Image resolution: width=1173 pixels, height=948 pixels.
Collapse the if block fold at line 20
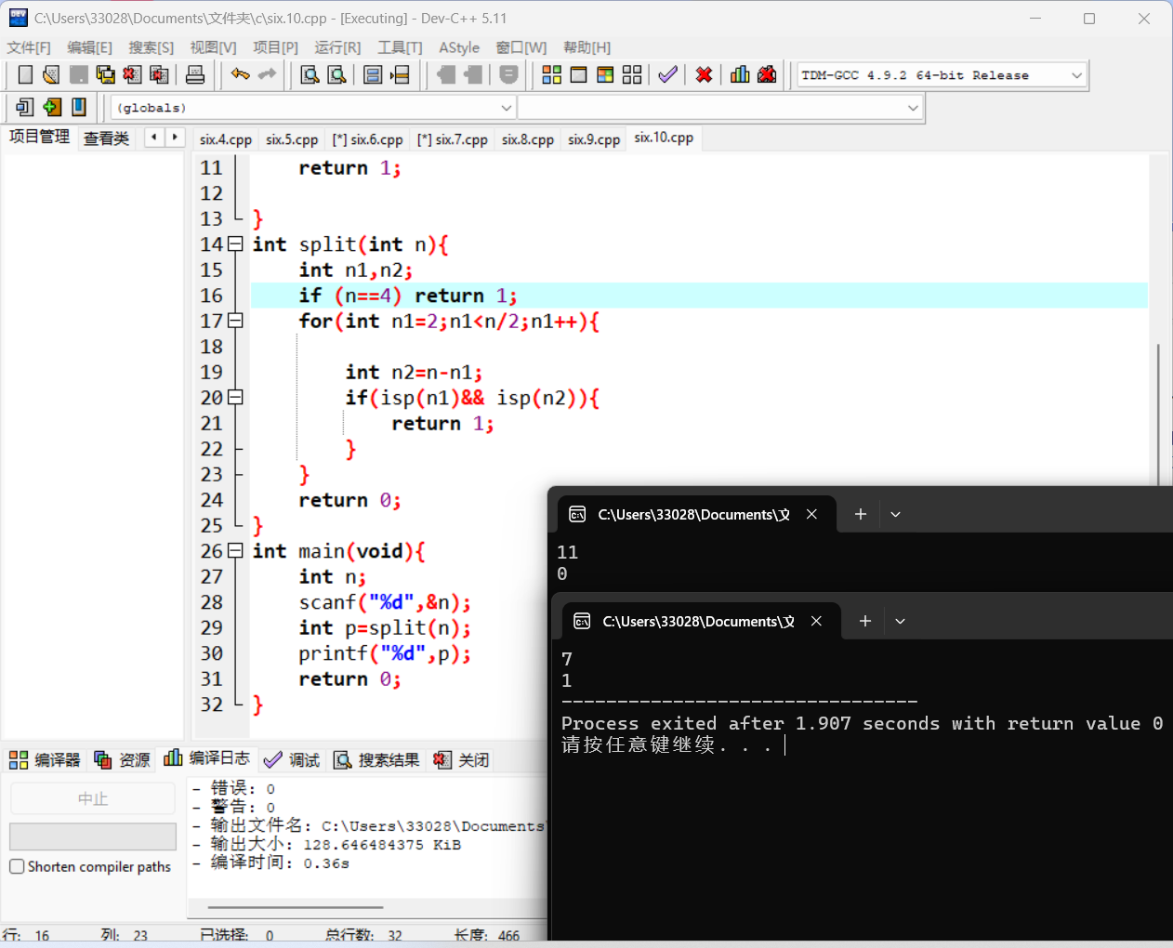coord(235,398)
